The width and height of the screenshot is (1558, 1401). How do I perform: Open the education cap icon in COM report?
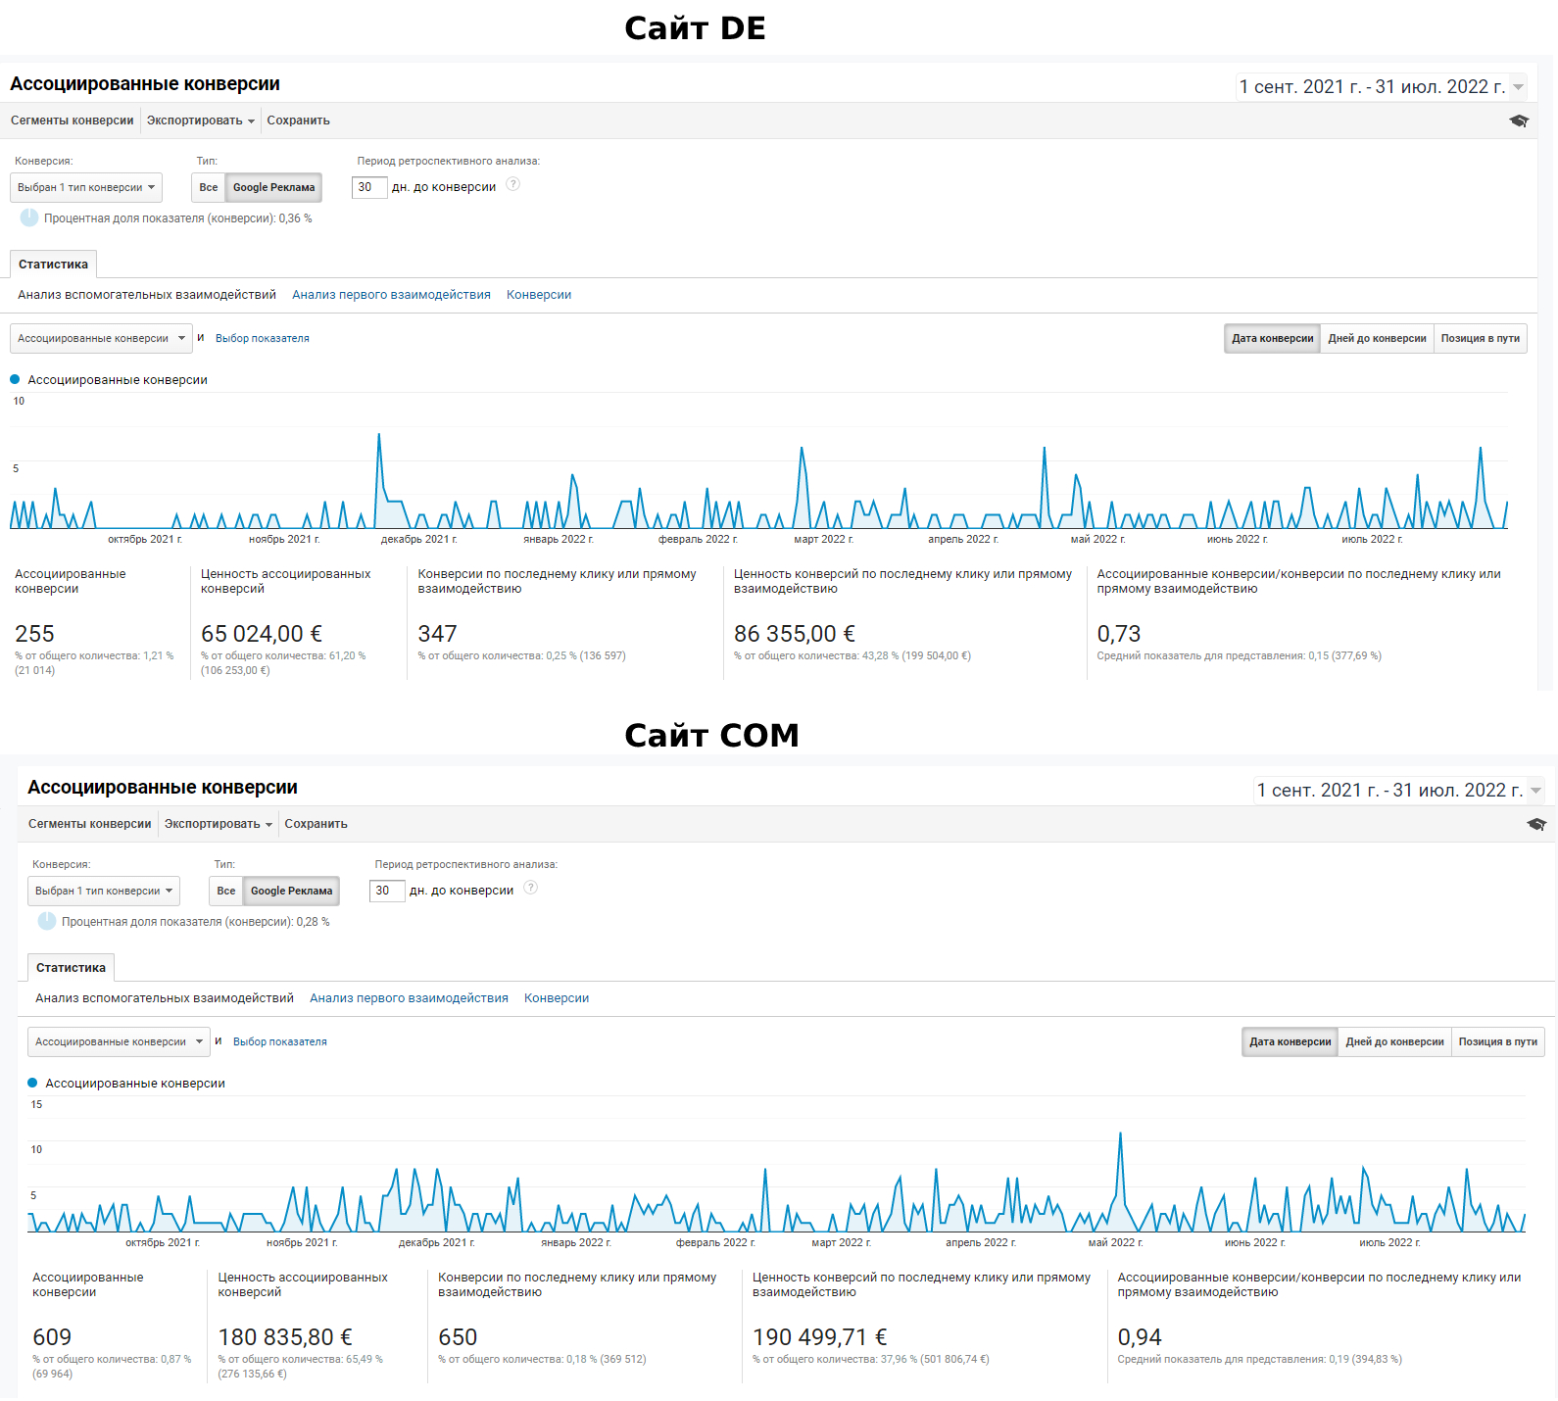(1536, 824)
